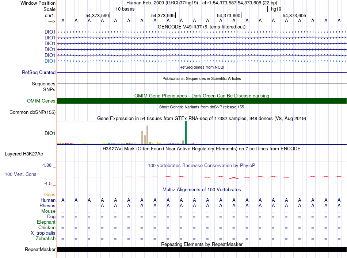This screenshot has width=347, height=258.
Task: Click the black RepeatMasker track bar
Action: (x=202, y=250)
